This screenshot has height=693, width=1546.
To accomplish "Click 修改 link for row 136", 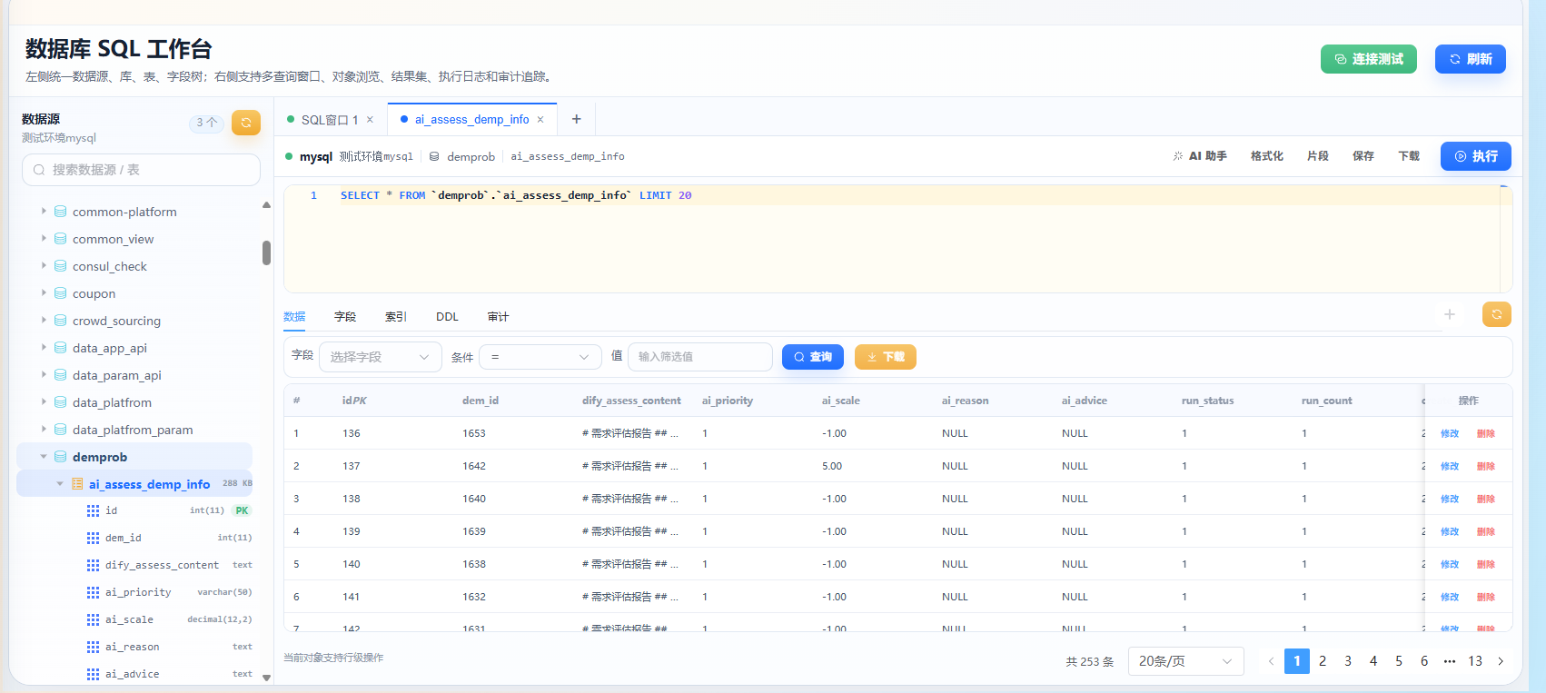I will coord(1450,433).
